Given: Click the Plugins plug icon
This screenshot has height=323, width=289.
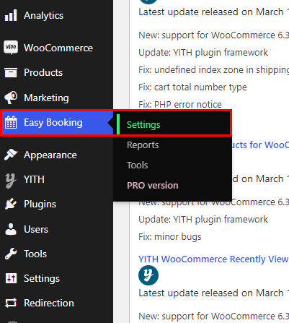Looking at the screenshot, I should point(11,204).
